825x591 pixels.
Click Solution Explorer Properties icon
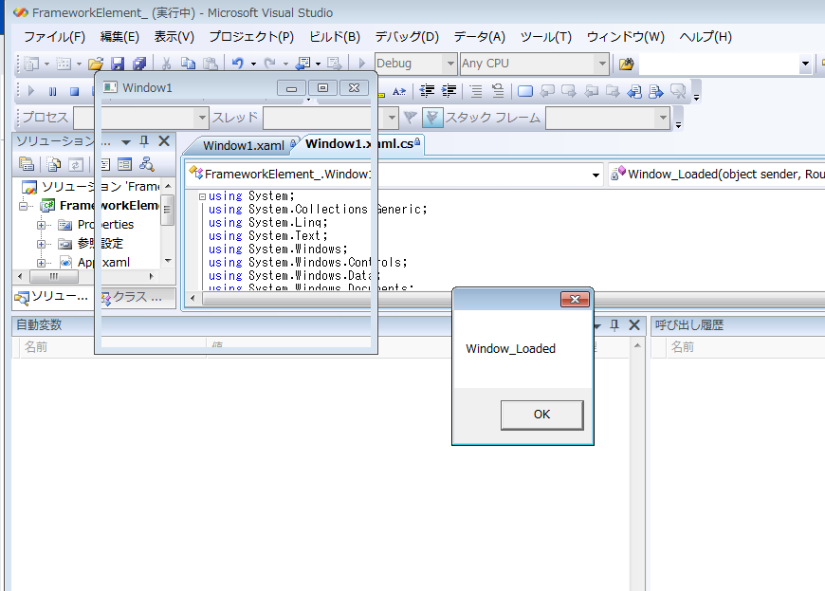[27, 164]
